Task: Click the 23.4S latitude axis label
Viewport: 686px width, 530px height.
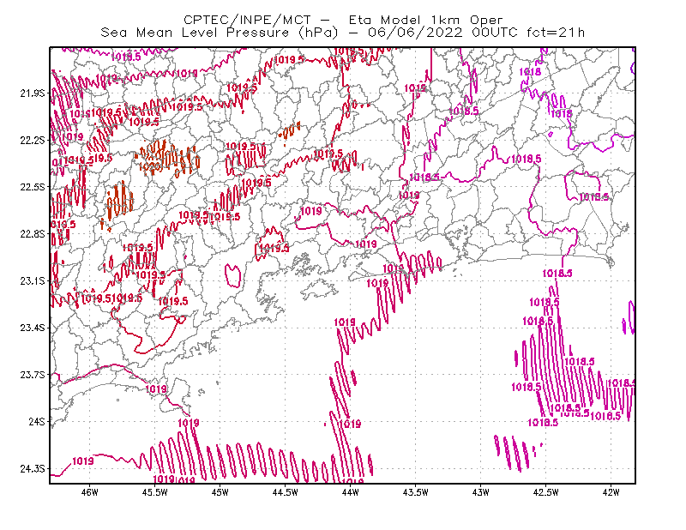Action: pyautogui.click(x=33, y=328)
